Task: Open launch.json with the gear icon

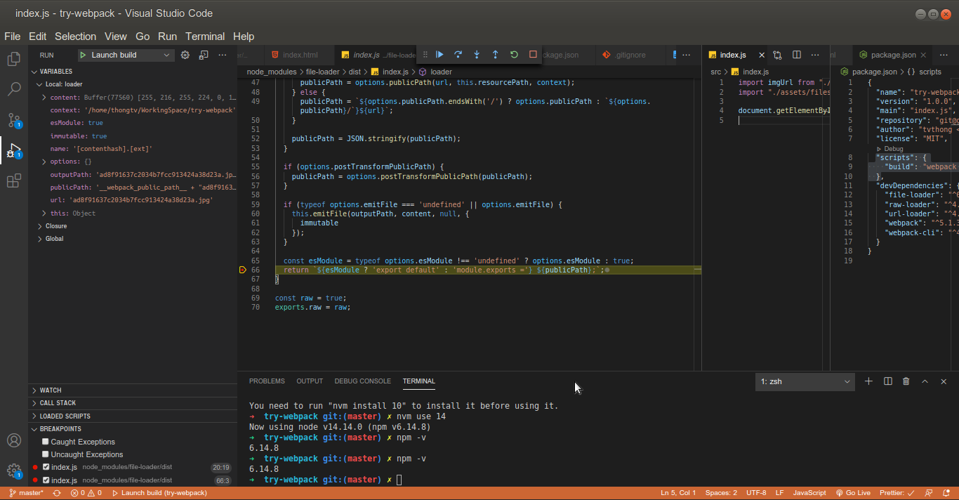Action: tap(185, 55)
